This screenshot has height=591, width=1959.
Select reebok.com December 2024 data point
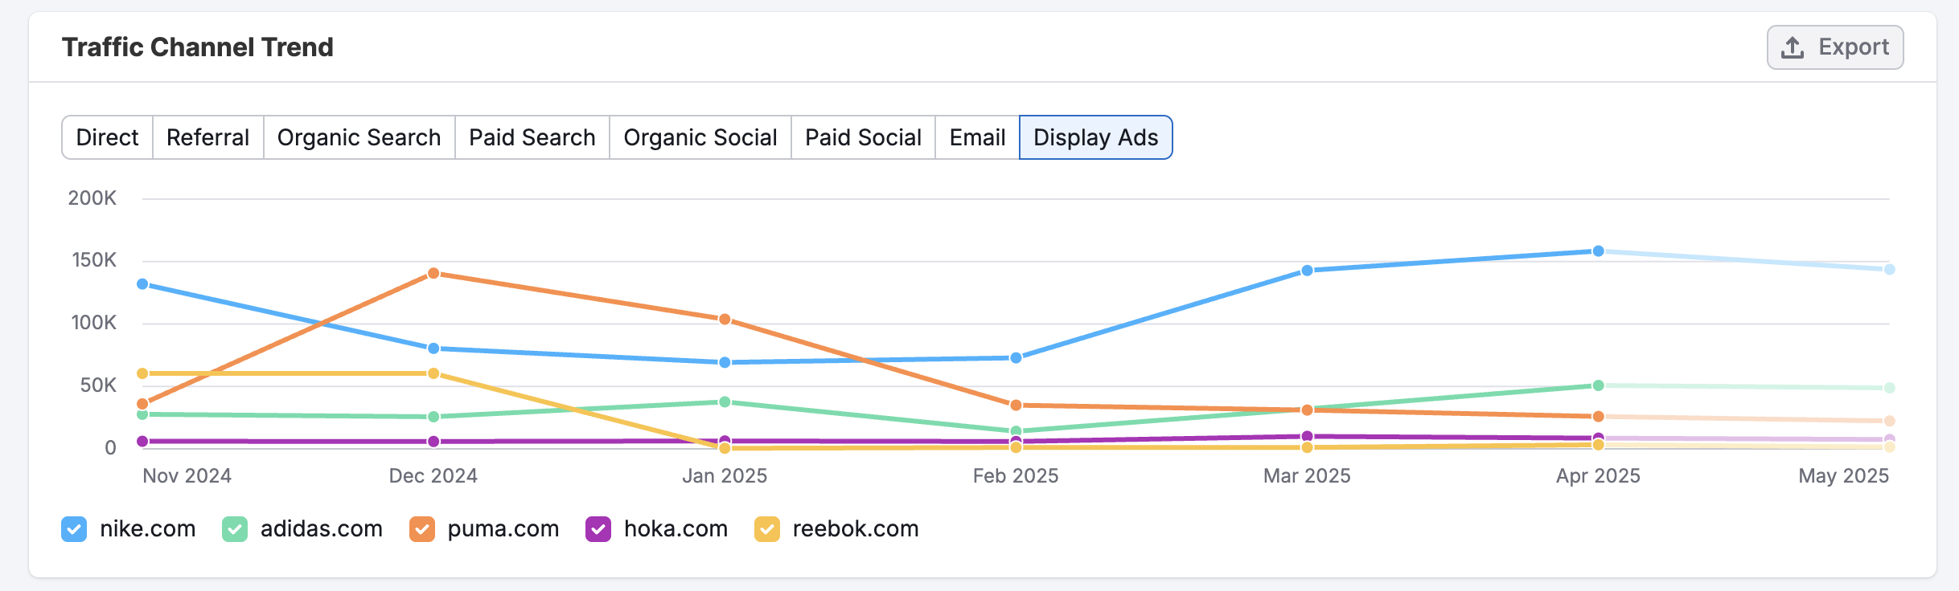433,373
